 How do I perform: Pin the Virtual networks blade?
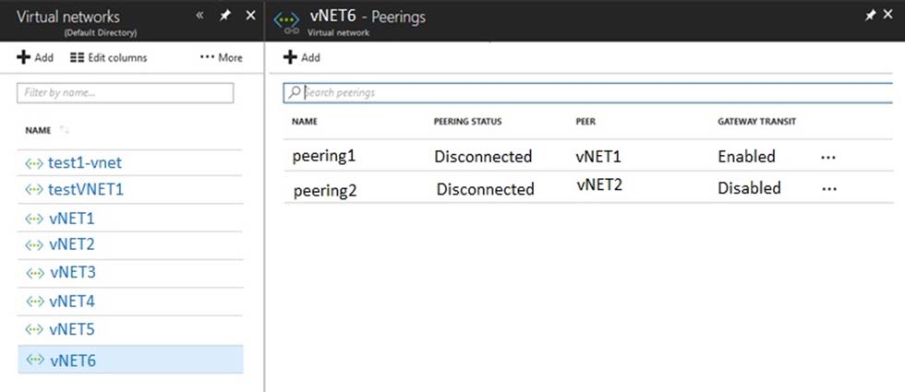point(225,17)
